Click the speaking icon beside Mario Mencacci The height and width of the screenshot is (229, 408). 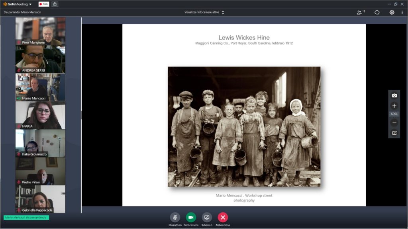pyautogui.click(x=19, y=98)
